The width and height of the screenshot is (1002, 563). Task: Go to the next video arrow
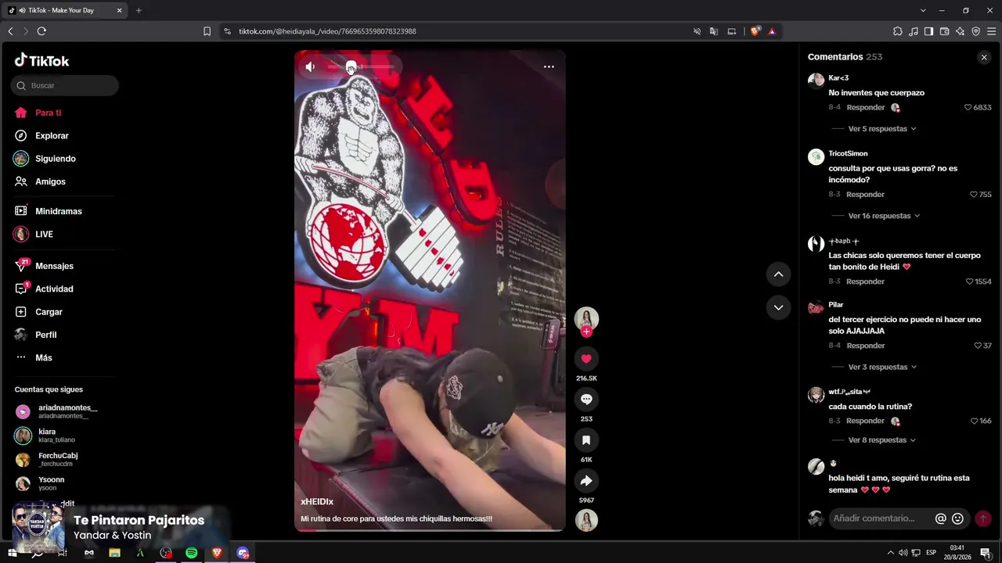point(778,307)
